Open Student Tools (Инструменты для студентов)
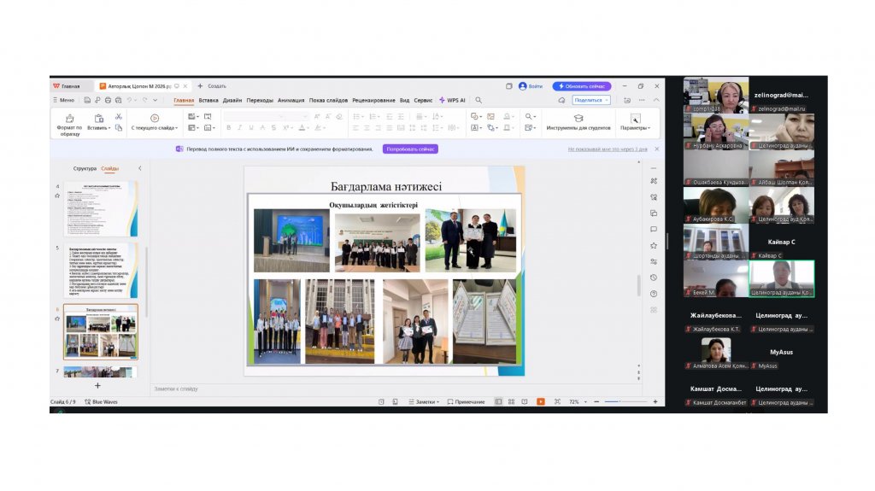Image resolution: width=875 pixels, height=491 pixels. click(x=578, y=119)
